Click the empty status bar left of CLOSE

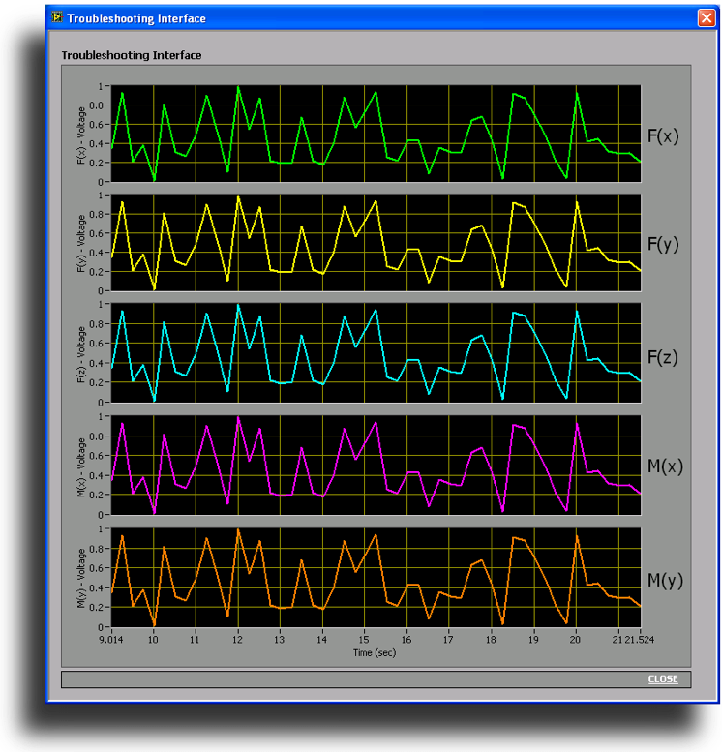click(x=348, y=679)
